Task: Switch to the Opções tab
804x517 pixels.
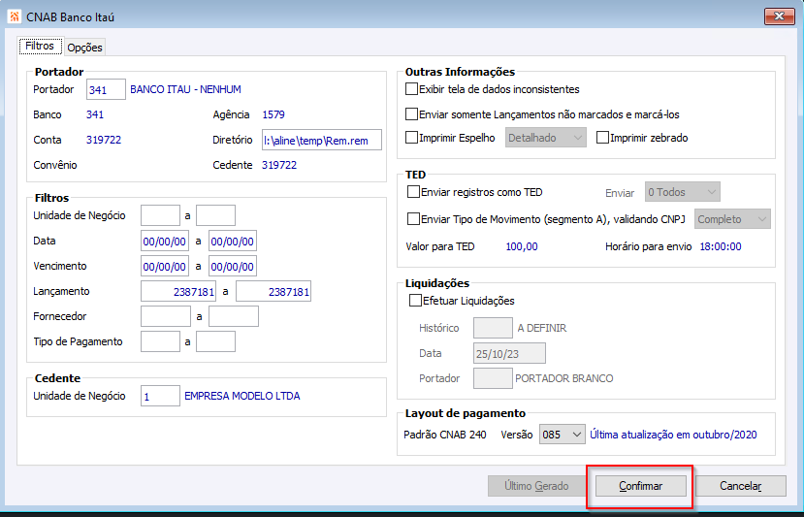Action: 84,48
